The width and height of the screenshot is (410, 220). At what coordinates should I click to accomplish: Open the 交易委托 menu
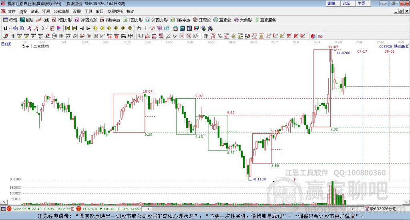point(115,12)
